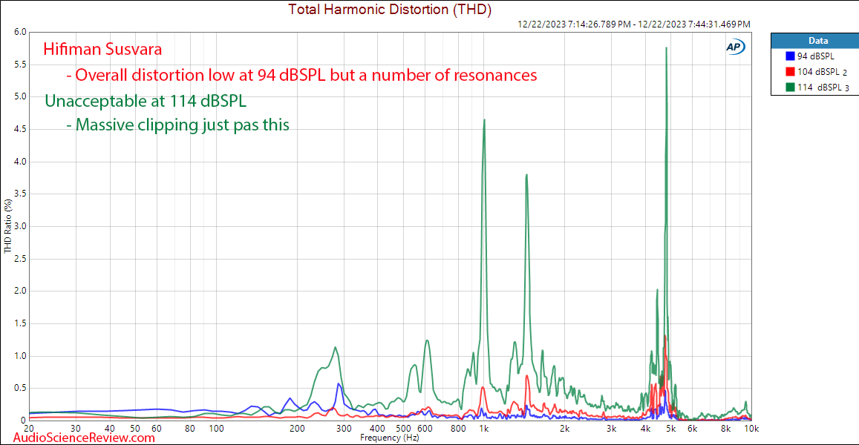This screenshot has height=445, width=859.
Task: Click the "1k" frequency axis tick
Action: [x=483, y=429]
